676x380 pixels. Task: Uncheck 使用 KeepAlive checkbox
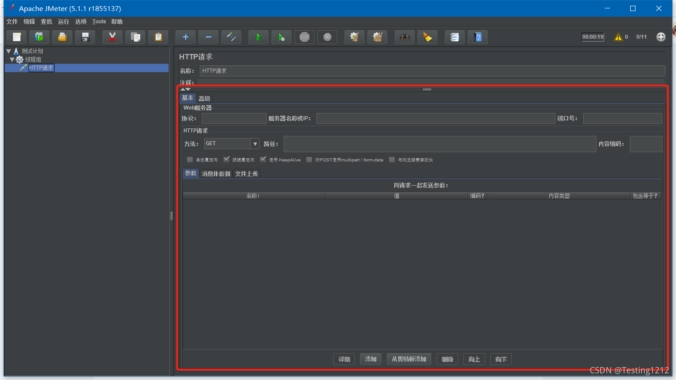263,160
